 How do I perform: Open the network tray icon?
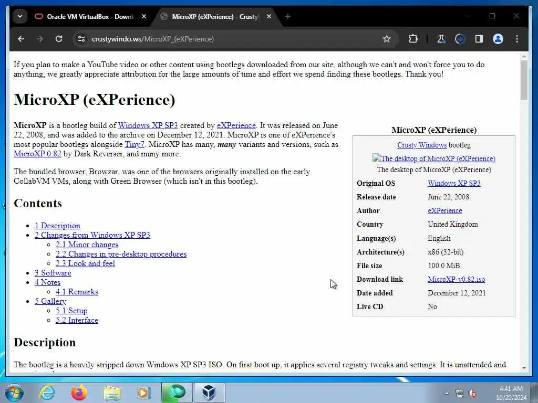[x=459, y=394]
